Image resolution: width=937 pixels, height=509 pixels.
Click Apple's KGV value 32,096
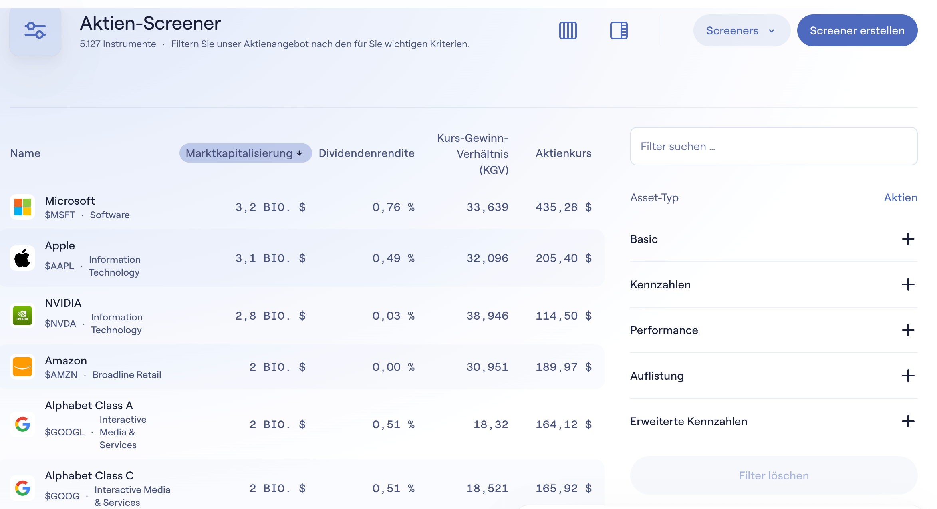click(487, 258)
